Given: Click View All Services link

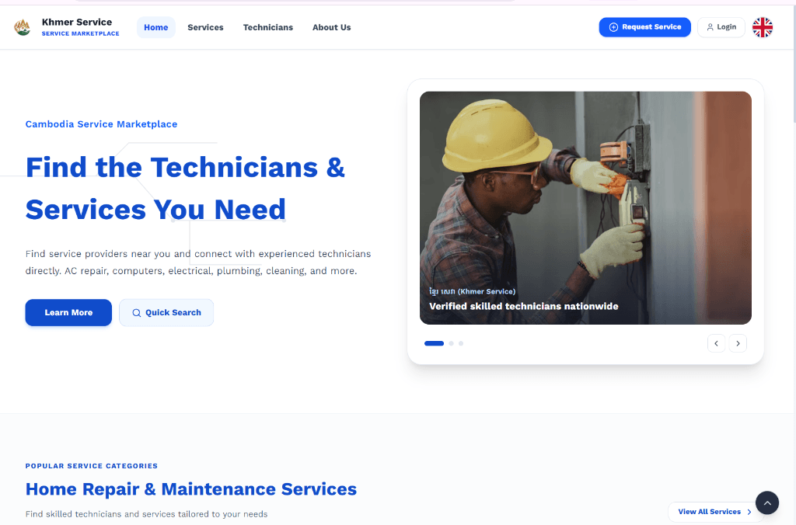Looking at the screenshot, I should 714,512.
